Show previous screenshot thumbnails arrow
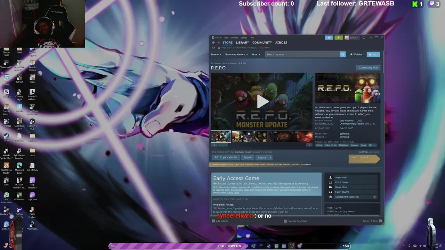This screenshot has height=250, width=445. [x=214, y=145]
